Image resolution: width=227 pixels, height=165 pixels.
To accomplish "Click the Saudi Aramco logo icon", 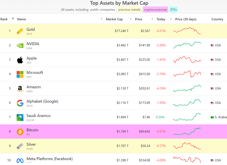I will (x=20, y=117).
